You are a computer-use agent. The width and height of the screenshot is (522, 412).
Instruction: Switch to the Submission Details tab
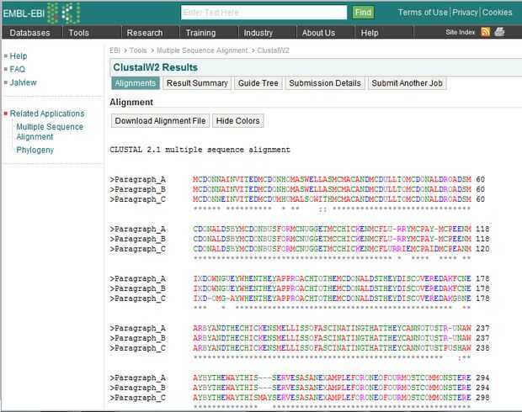click(325, 83)
